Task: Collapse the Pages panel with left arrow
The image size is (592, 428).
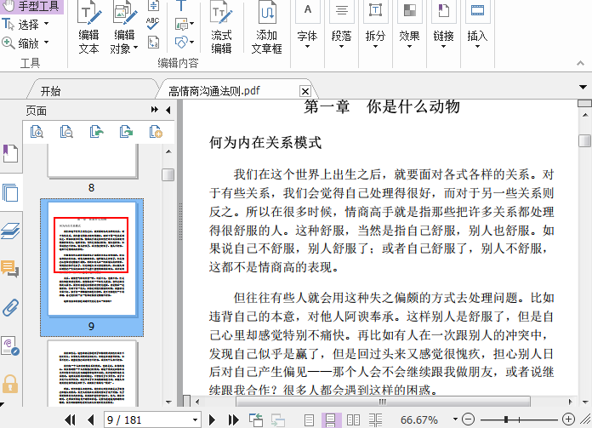Action: click(168, 110)
